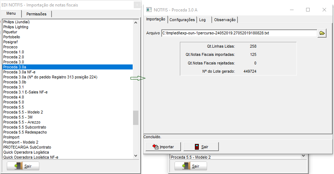This screenshot has width=334, height=174.
Task: Click Sair button in EDI NOTFIS window
Action: click(23, 166)
